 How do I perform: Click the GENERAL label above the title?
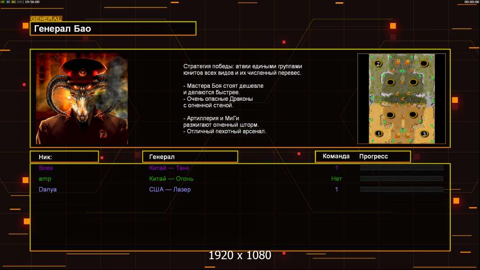(46, 18)
